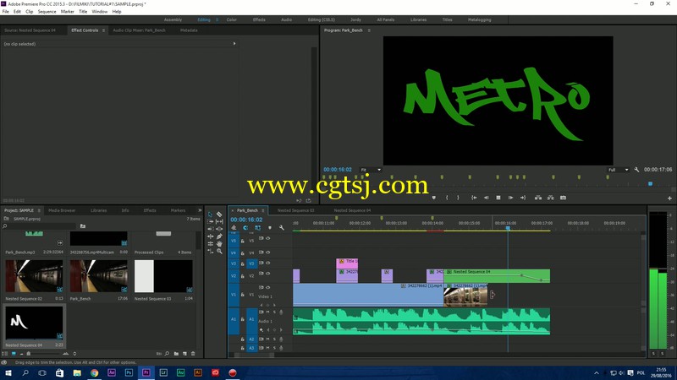Image resolution: width=677 pixels, height=380 pixels.
Task: Open the Program monitor button editor plus
Action: 669,198
